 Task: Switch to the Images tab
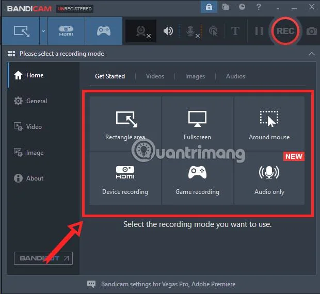[x=195, y=76]
